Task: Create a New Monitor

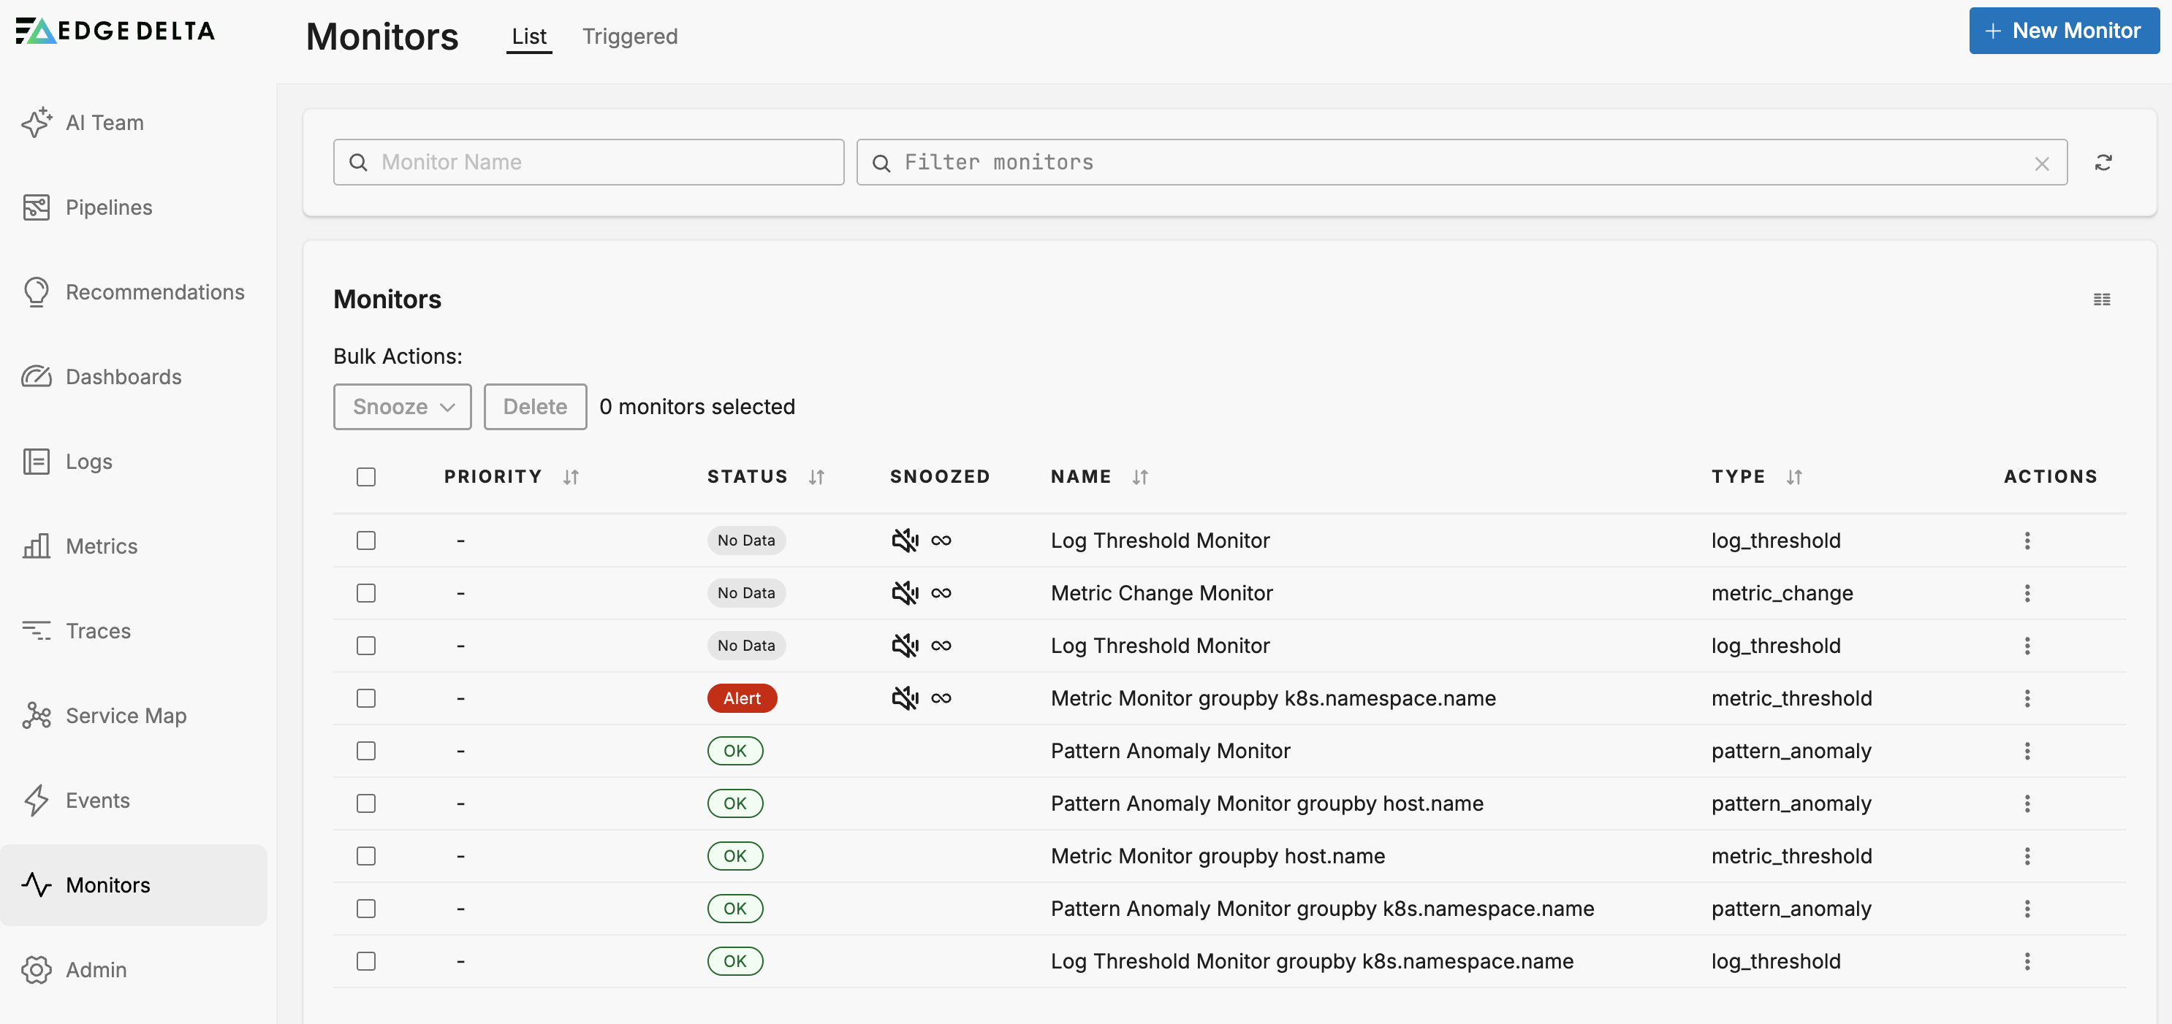Action: point(2062,31)
